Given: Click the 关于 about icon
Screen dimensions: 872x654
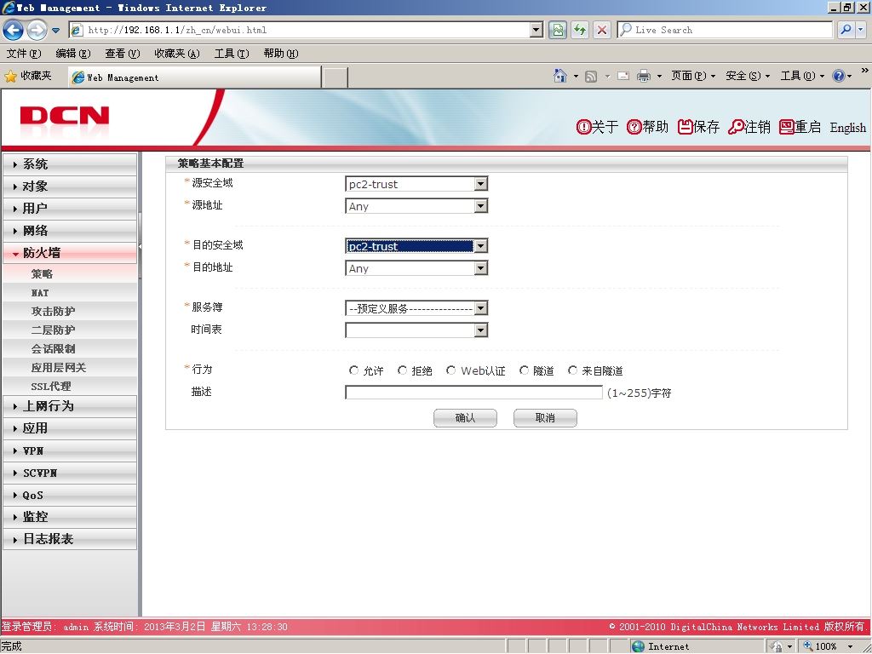Looking at the screenshot, I should tap(583, 128).
